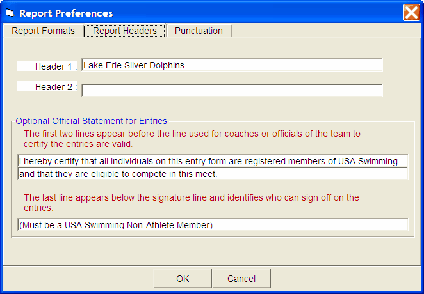Open the Punctuation tab
424x294 pixels.
coord(199,31)
